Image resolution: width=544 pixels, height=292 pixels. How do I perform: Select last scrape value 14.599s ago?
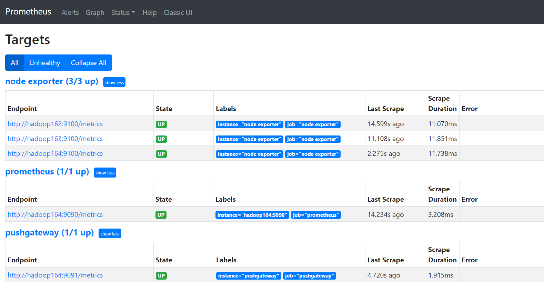(385, 124)
